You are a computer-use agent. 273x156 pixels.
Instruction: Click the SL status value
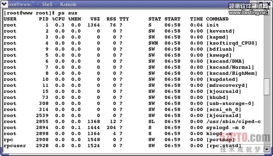(x=152, y=122)
